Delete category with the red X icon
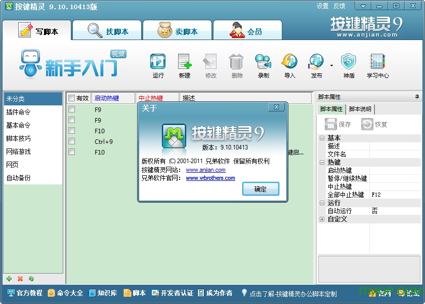425x304 pixels. point(20,279)
